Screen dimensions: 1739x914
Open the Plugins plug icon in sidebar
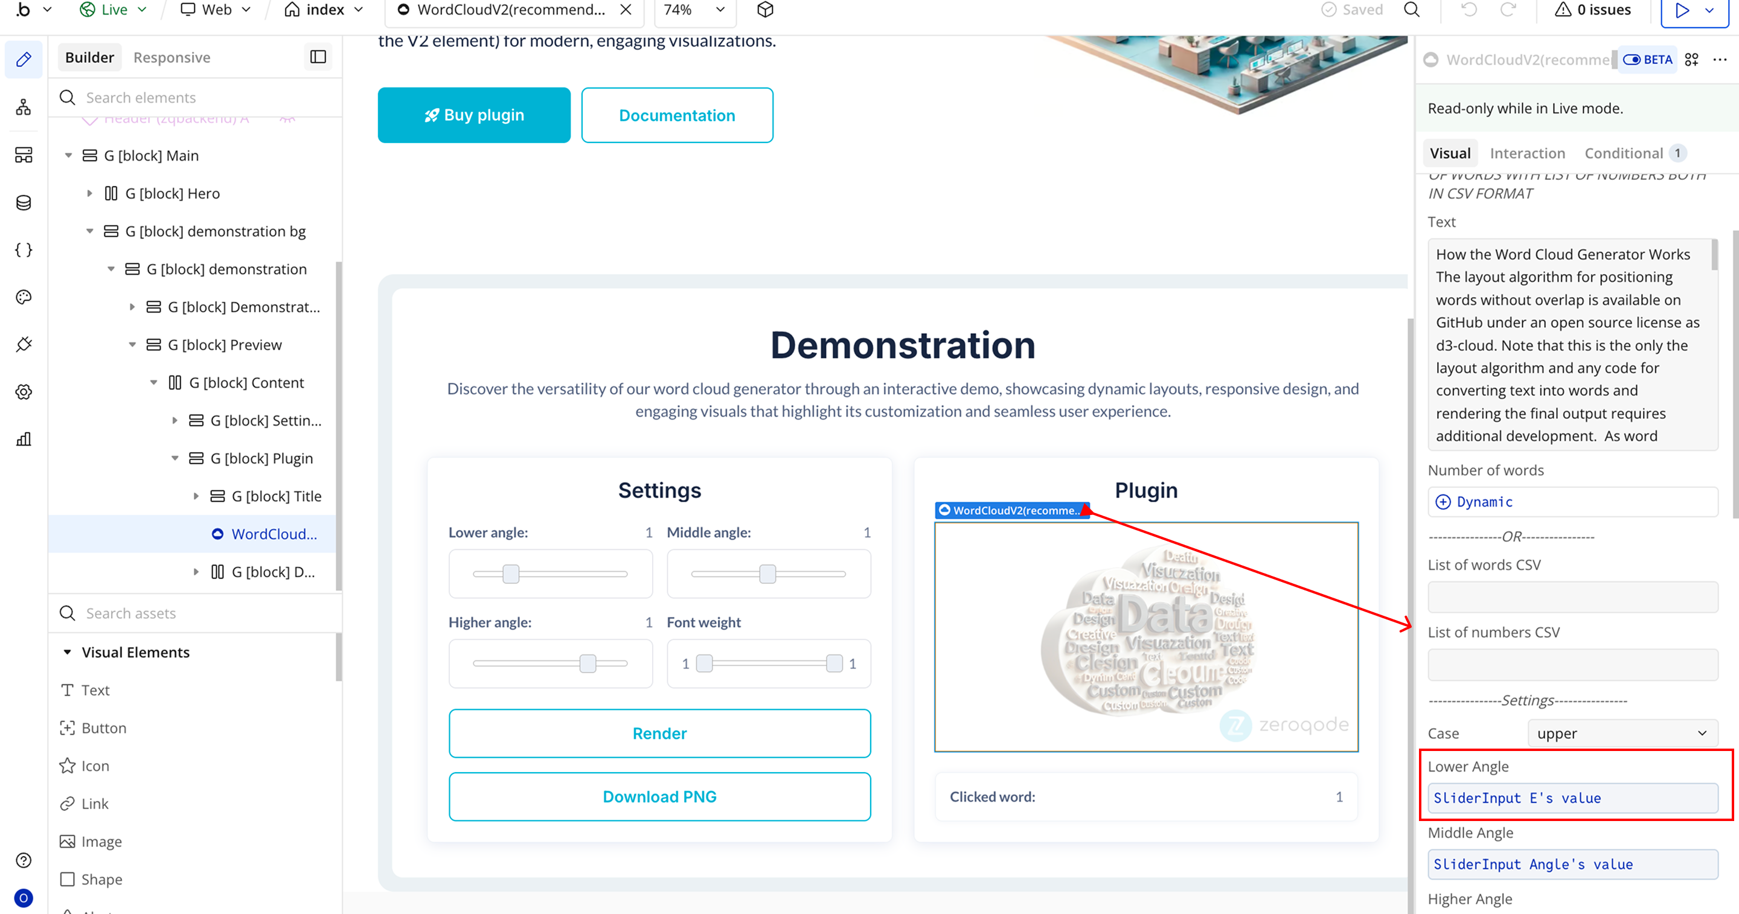pos(24,344)
